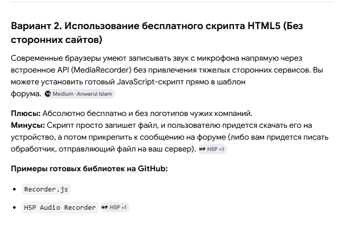Click the Вариант 2 section heading
Screen dimensions: 344x227
[x=157, y=33]
